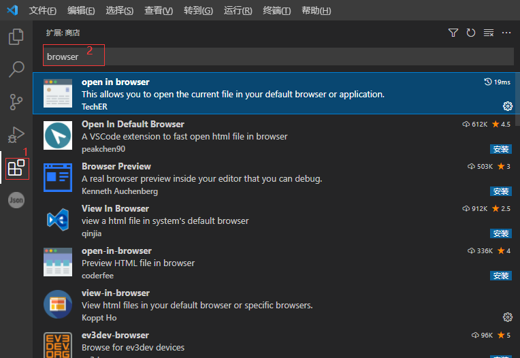The width and height of the screenshot is (520, 358).
Task: Open the 帮助(H) menu
Action: tap(316, 11)
